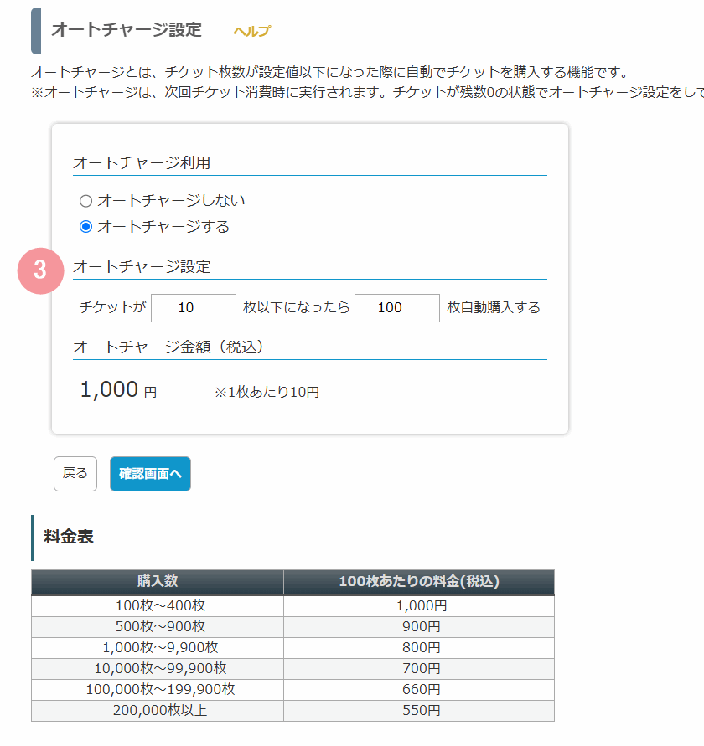
Task: Focus the ticket threshold field showing 10
Action: (x=194, y=308)
